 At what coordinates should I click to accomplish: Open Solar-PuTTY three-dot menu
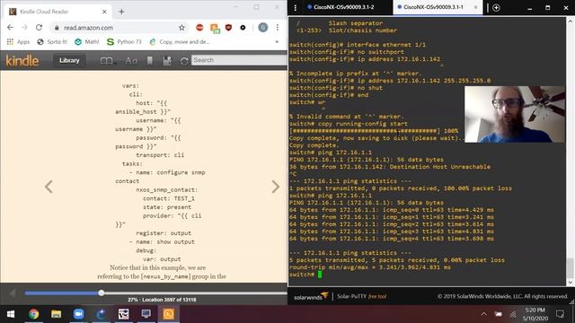[x=296, y=7]
